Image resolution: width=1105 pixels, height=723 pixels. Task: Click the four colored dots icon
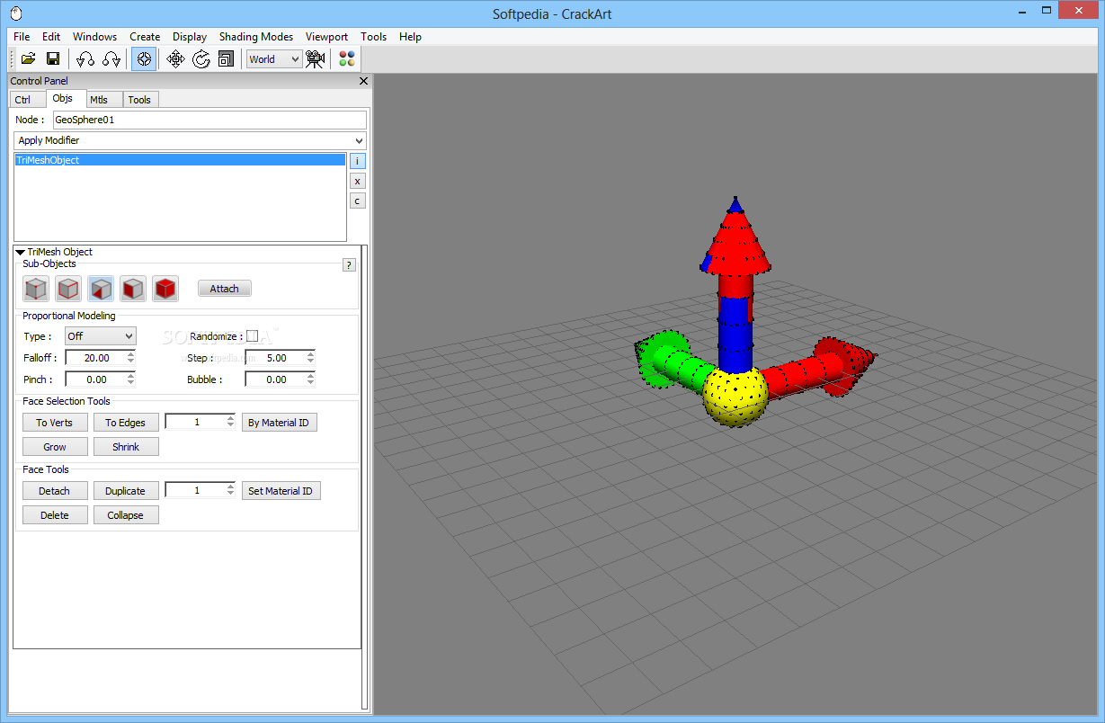[x=347, y=59]
